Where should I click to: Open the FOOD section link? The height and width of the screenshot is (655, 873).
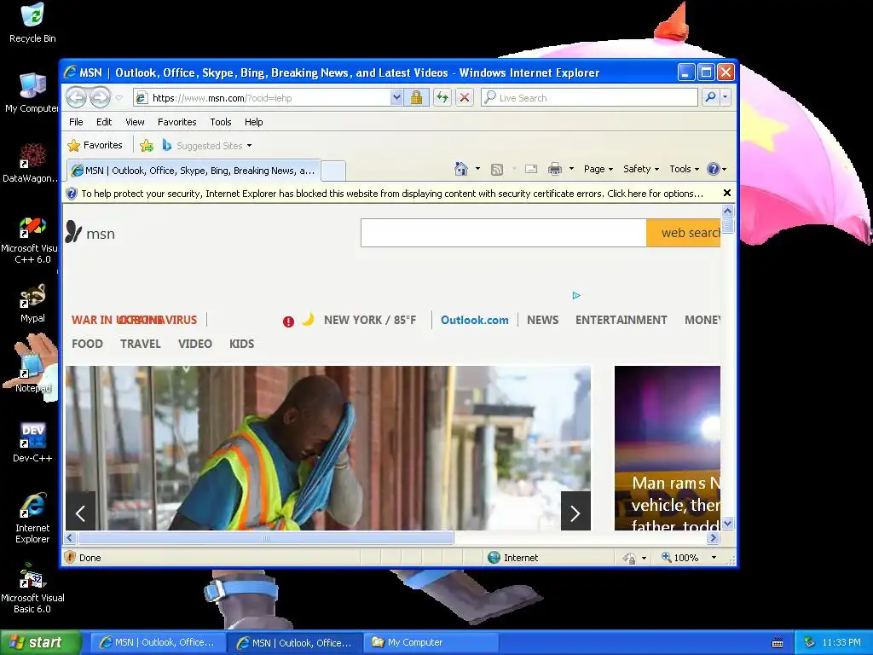point(88,344)
